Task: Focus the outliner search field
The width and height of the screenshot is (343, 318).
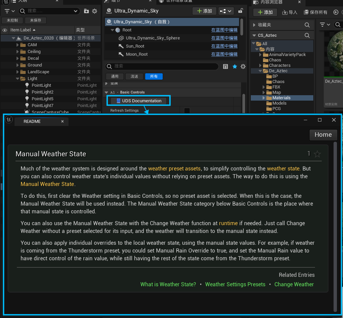Action: tap(50, 11)
